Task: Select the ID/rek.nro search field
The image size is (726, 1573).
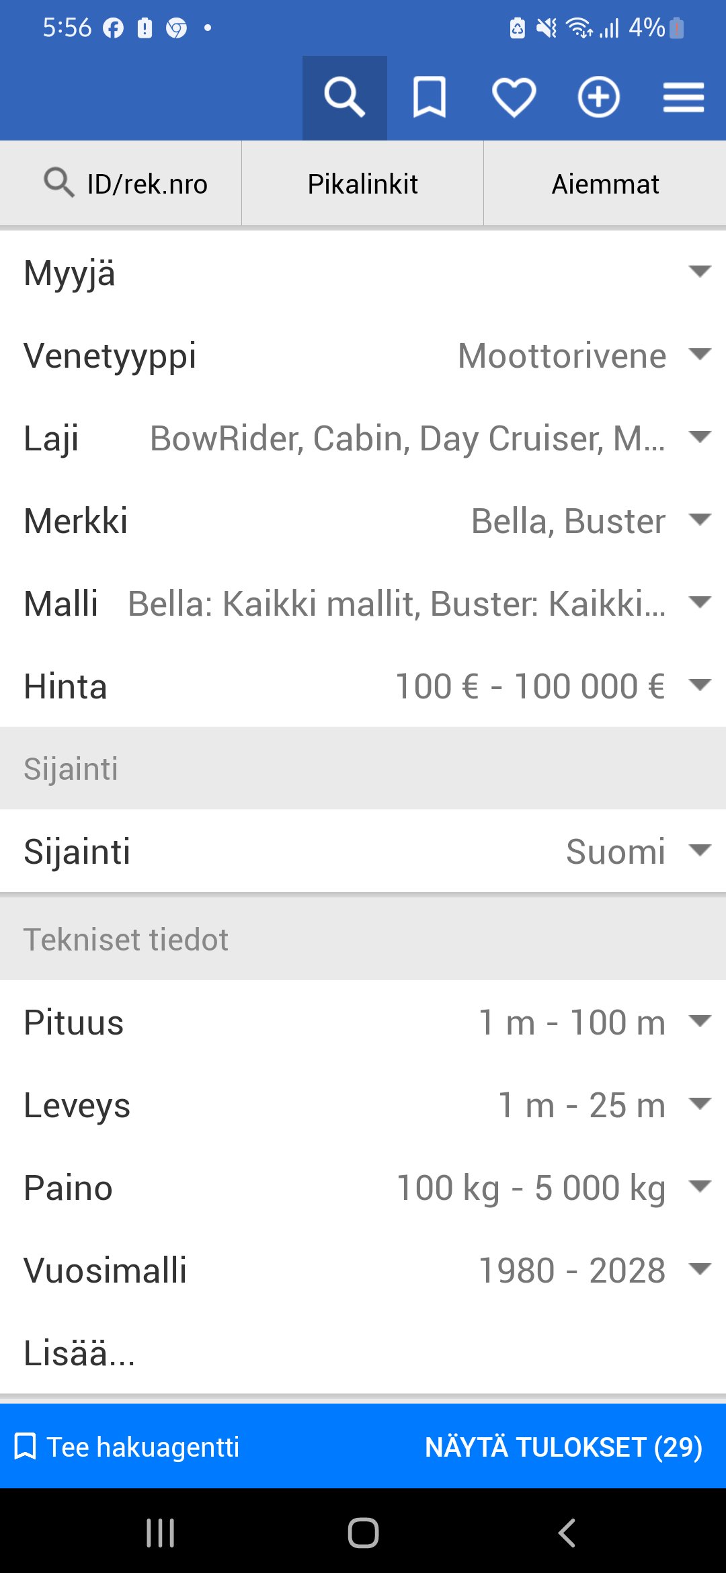Action: [121, 184]
